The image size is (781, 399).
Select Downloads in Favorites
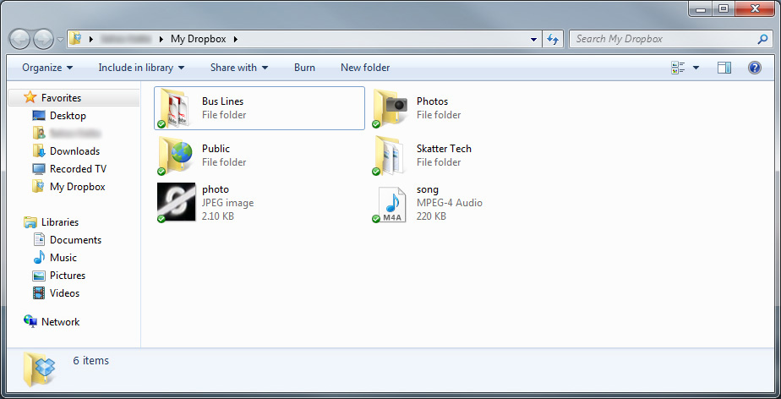[74, 151]
